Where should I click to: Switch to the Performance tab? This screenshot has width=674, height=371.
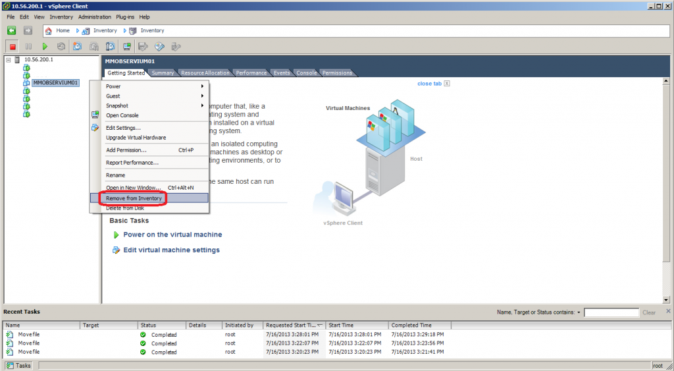pos(251,73)
